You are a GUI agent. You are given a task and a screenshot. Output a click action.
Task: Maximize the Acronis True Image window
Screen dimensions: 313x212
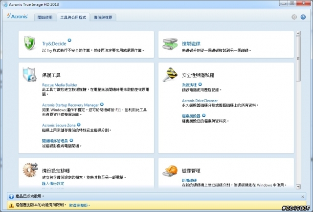(x=292, y=3)
